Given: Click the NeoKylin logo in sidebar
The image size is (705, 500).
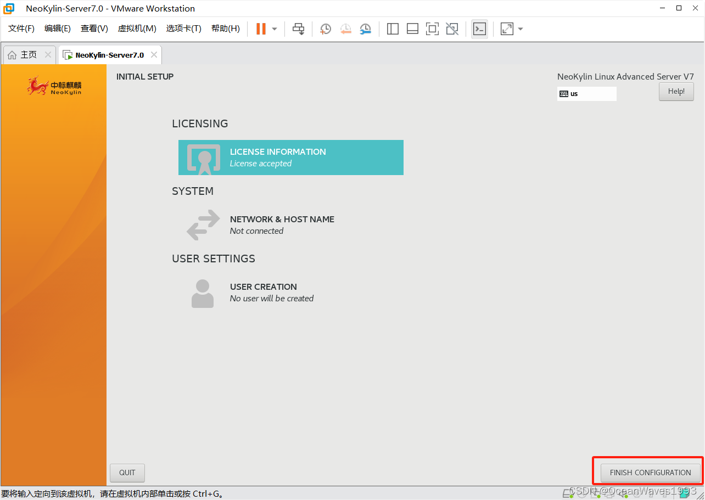Looking at the screenshot, I should 54,86.
